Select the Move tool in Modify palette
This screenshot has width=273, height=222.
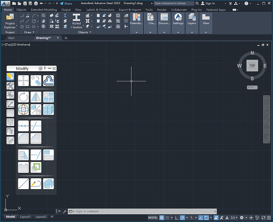[x=23, y=81]
